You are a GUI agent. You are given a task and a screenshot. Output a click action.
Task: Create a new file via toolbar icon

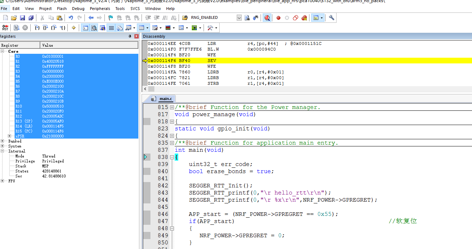(x=5, y=17)
